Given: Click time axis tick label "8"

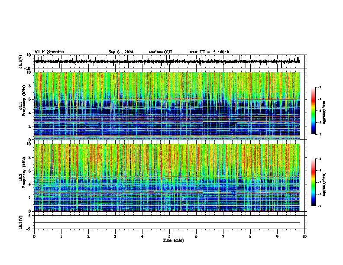Looking at the screenshot, I should point(250,236).
